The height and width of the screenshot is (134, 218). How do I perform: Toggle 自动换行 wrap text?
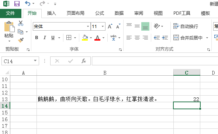186,26
